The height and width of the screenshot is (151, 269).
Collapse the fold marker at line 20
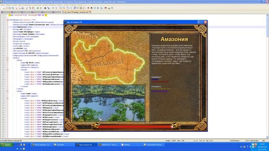pyautogui.click(x=8, y=60)
